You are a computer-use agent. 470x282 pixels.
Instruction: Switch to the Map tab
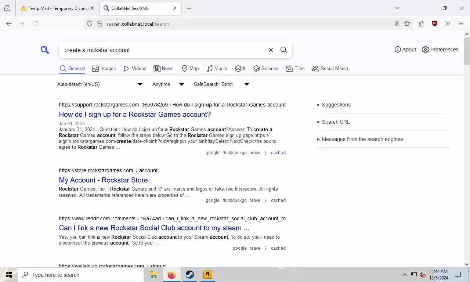[190, 69]
